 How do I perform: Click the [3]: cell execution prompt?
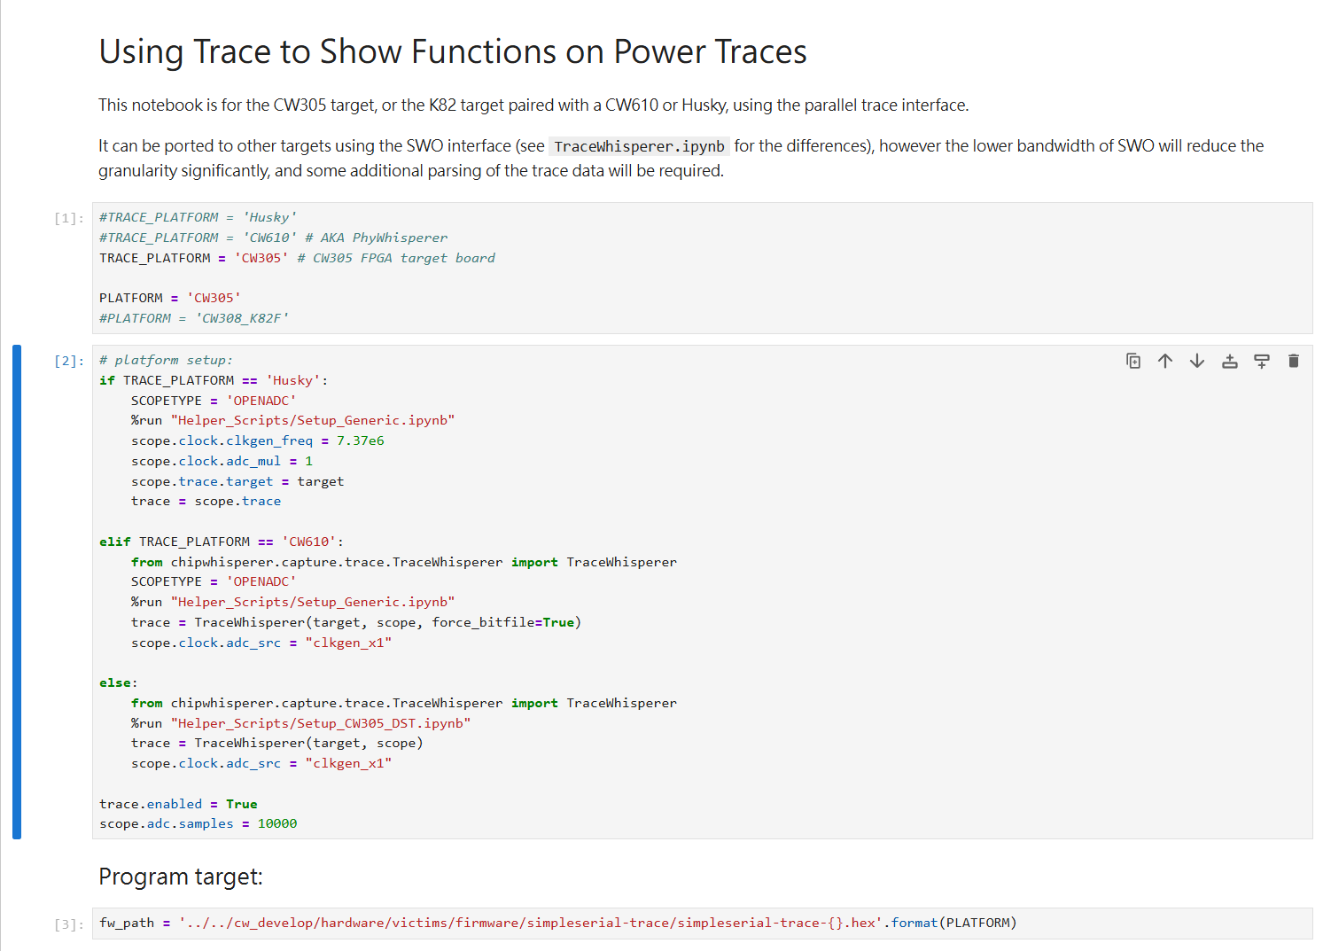[x=69, y=924]
